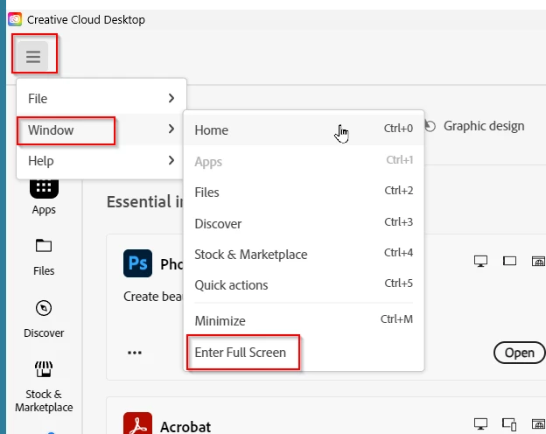The height and width of the screenshot is (434, 546).
Task: Choose Minimize in Window submenu
Action: click(x=304, y=320)
